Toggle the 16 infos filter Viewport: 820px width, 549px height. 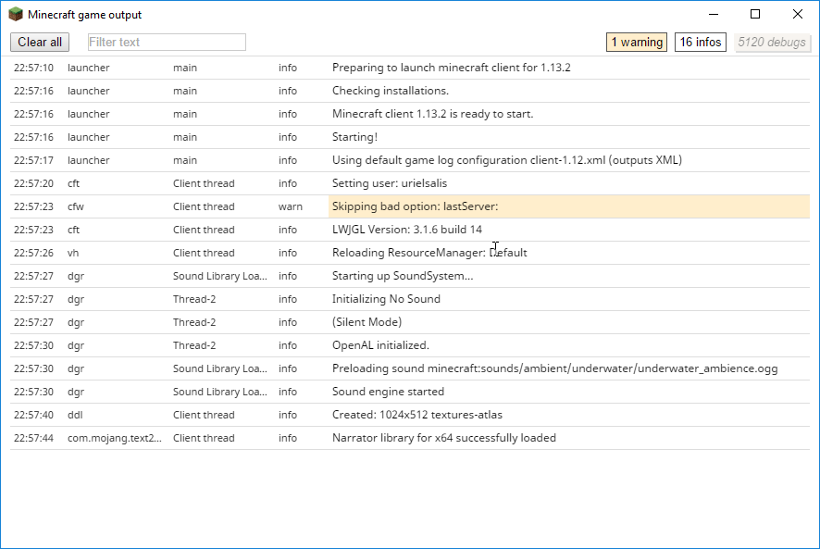tap(701, 42)
